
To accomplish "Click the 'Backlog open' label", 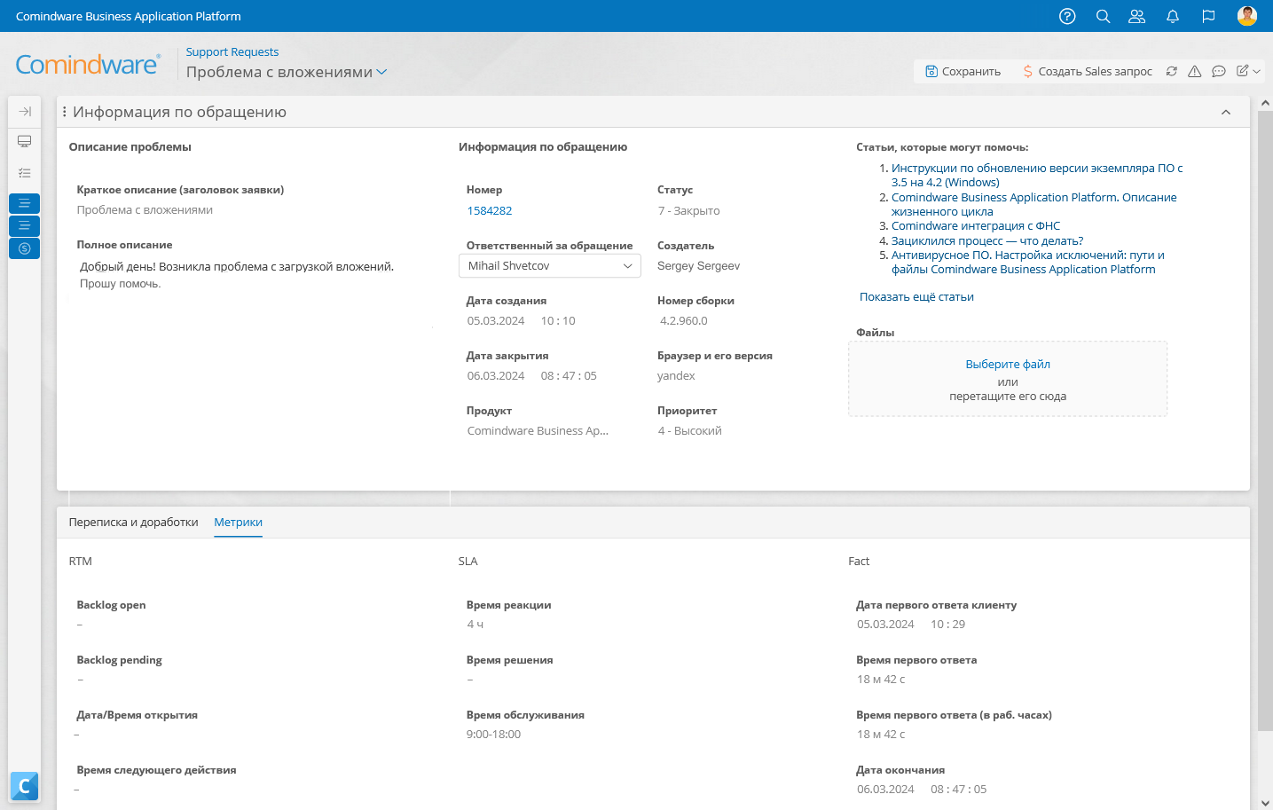I will (111, 605).
